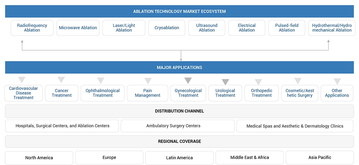359x165 pixels.
Task: Click the Major Applications header bar
Action: coord(179,67)
